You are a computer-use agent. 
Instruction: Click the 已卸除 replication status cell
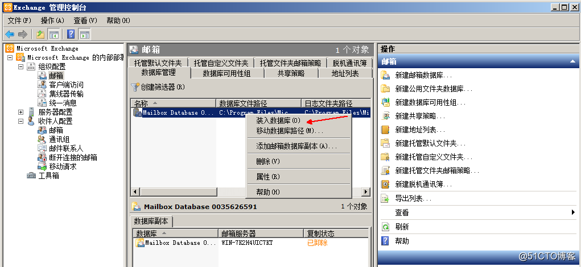pos(318,243)
